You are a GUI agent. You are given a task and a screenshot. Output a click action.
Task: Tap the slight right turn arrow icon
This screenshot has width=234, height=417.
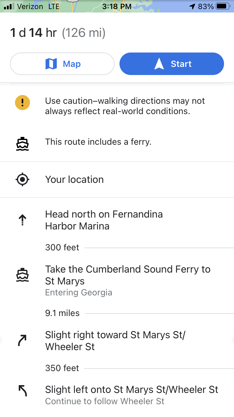(x=22, y=341)
